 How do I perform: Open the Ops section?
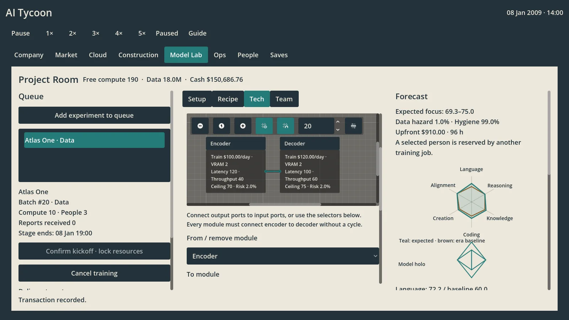coord(220,55)
